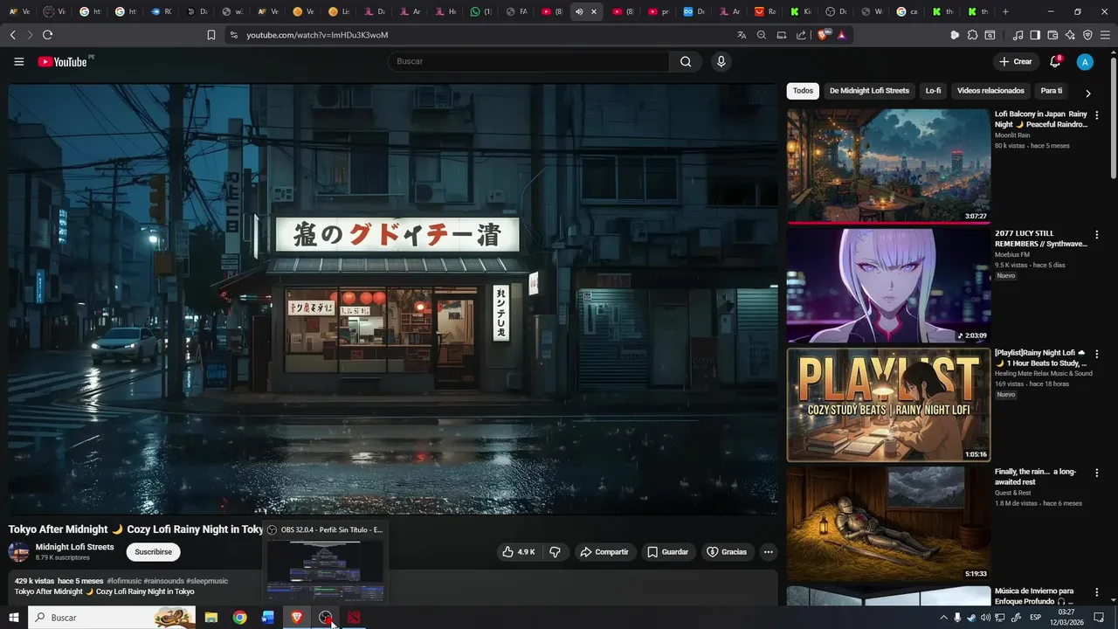Open the Brave playlist music note icon
Viewport: 1118px width, 629px height.
(1018, 35)
